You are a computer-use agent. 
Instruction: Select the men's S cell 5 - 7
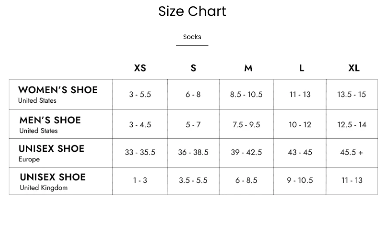[x=193, y=125]
